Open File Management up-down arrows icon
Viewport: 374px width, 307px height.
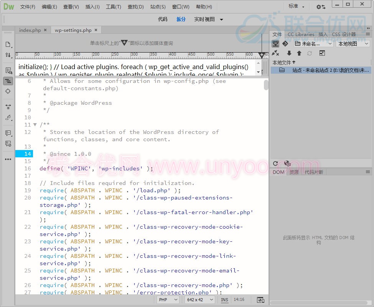[8, 55]
